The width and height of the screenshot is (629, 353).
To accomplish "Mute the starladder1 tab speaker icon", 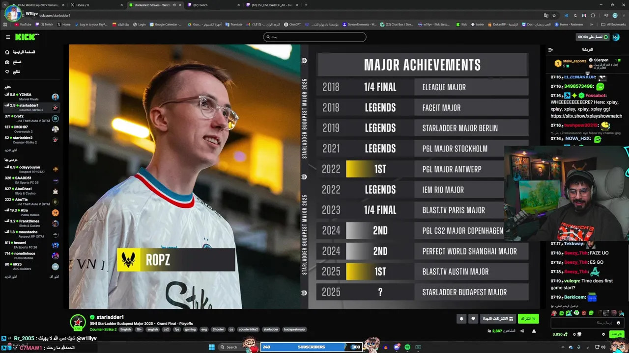I will (x=174, y=5).
